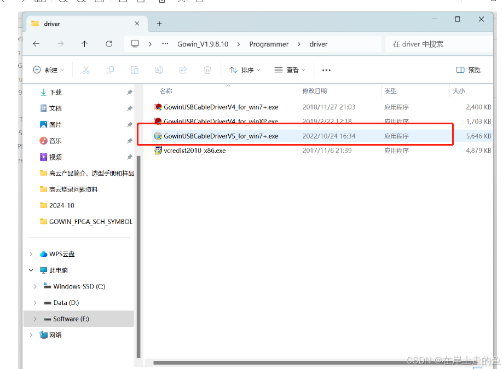The height and width of the screenshot is (369, 503).
Task: Click Programmer in the breadcrumb path
Action: pyautogui.click(x=269, y=44)
